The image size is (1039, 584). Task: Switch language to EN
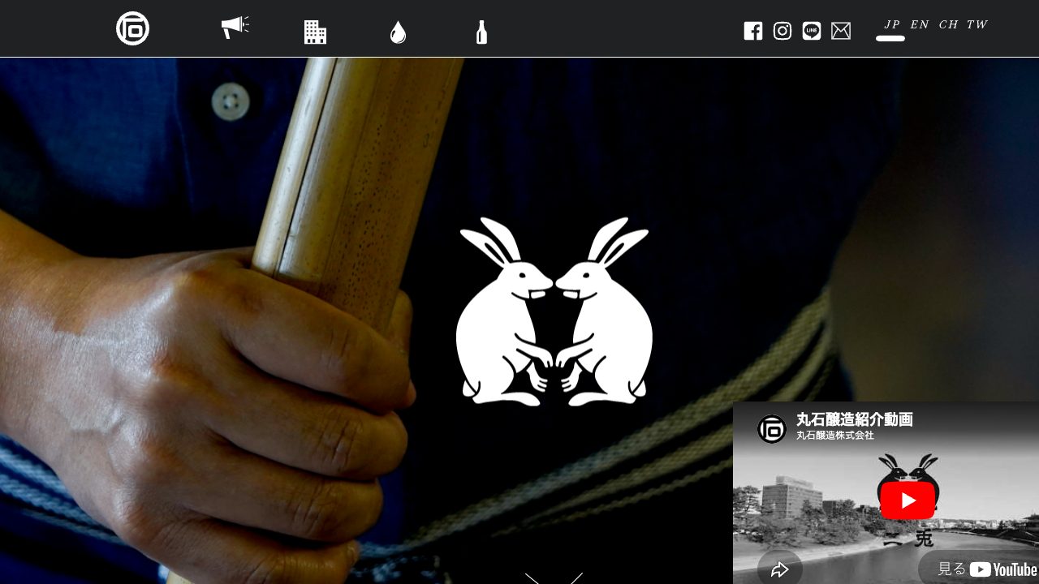click(920, 24)
